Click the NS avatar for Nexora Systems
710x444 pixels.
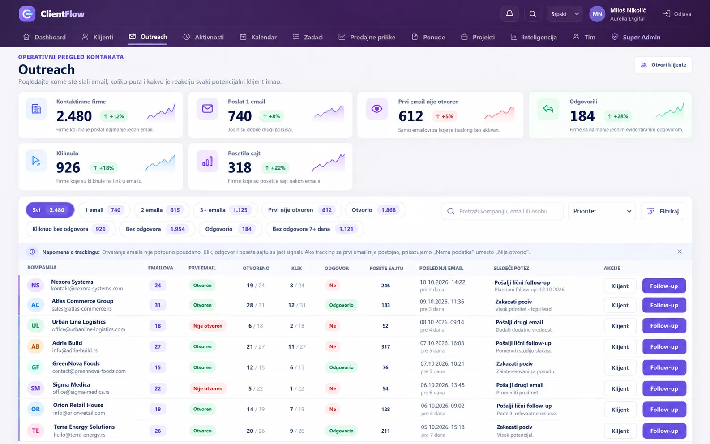click(35, 286)
